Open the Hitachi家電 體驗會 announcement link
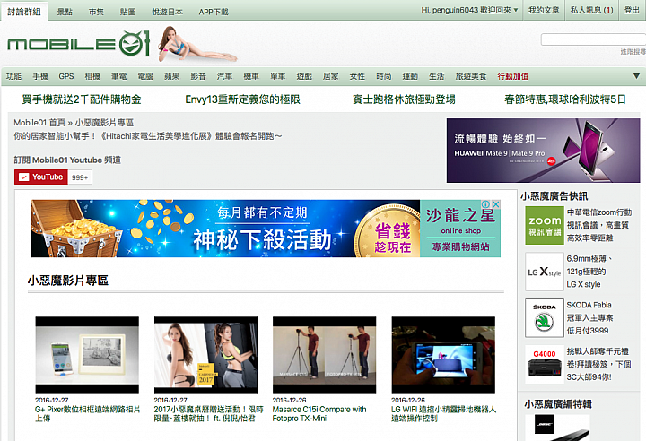 [148, 136]
